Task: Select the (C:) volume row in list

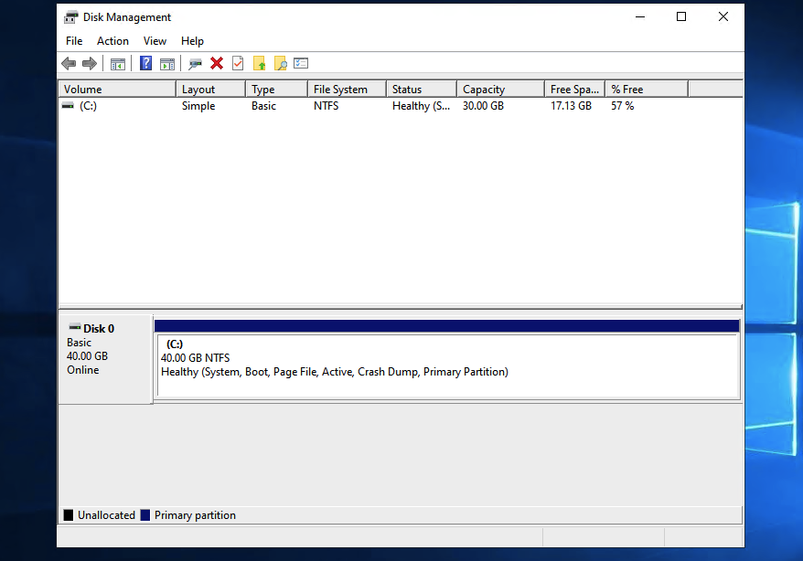Action: coord(88,106)
